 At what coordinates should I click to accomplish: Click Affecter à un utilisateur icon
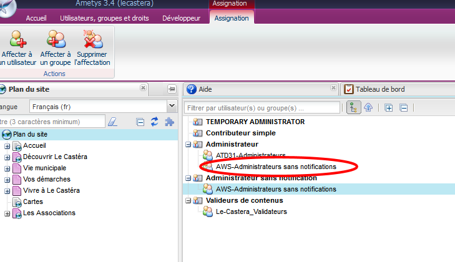[x=18, y=39]
